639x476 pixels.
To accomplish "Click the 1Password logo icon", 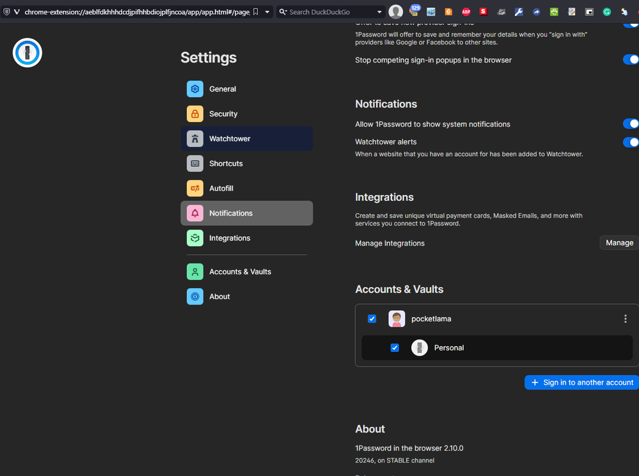I will click(28, 53).
